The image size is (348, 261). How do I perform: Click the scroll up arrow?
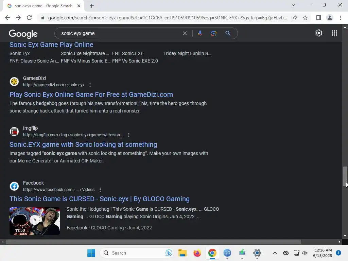(x=345, y=27)
